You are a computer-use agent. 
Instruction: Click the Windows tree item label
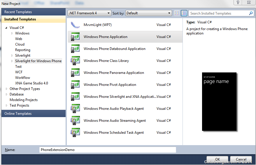click(x=22, y=33)
